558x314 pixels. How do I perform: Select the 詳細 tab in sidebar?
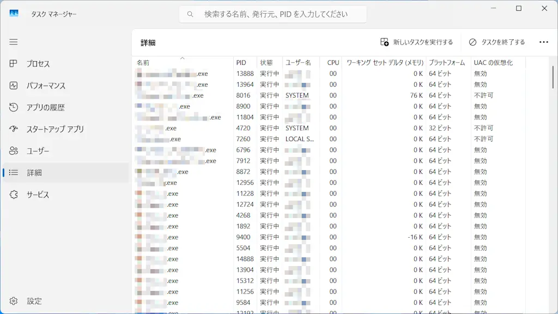pyautogui.click(x=34, y=173)
